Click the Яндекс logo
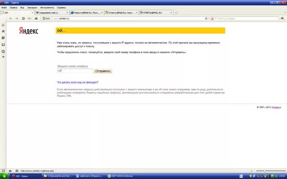Viewport: 287px width, 179px height. click(x=29, y=31)
